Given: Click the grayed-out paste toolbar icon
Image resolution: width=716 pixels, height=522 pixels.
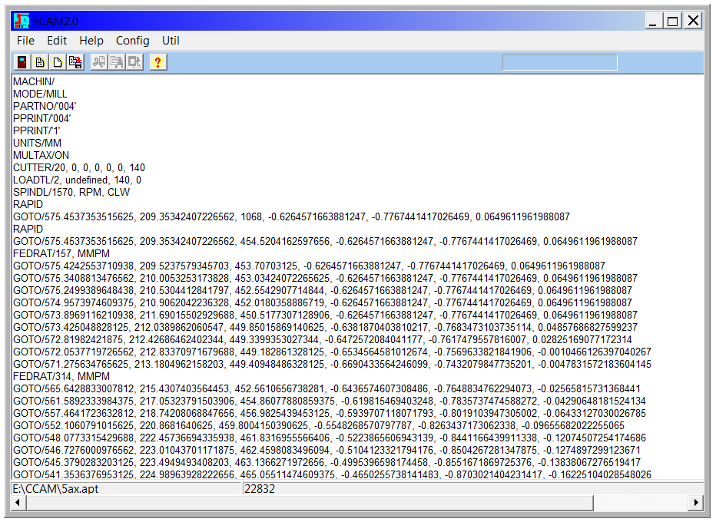Looking at the screenshot, I should click(134, 63).
